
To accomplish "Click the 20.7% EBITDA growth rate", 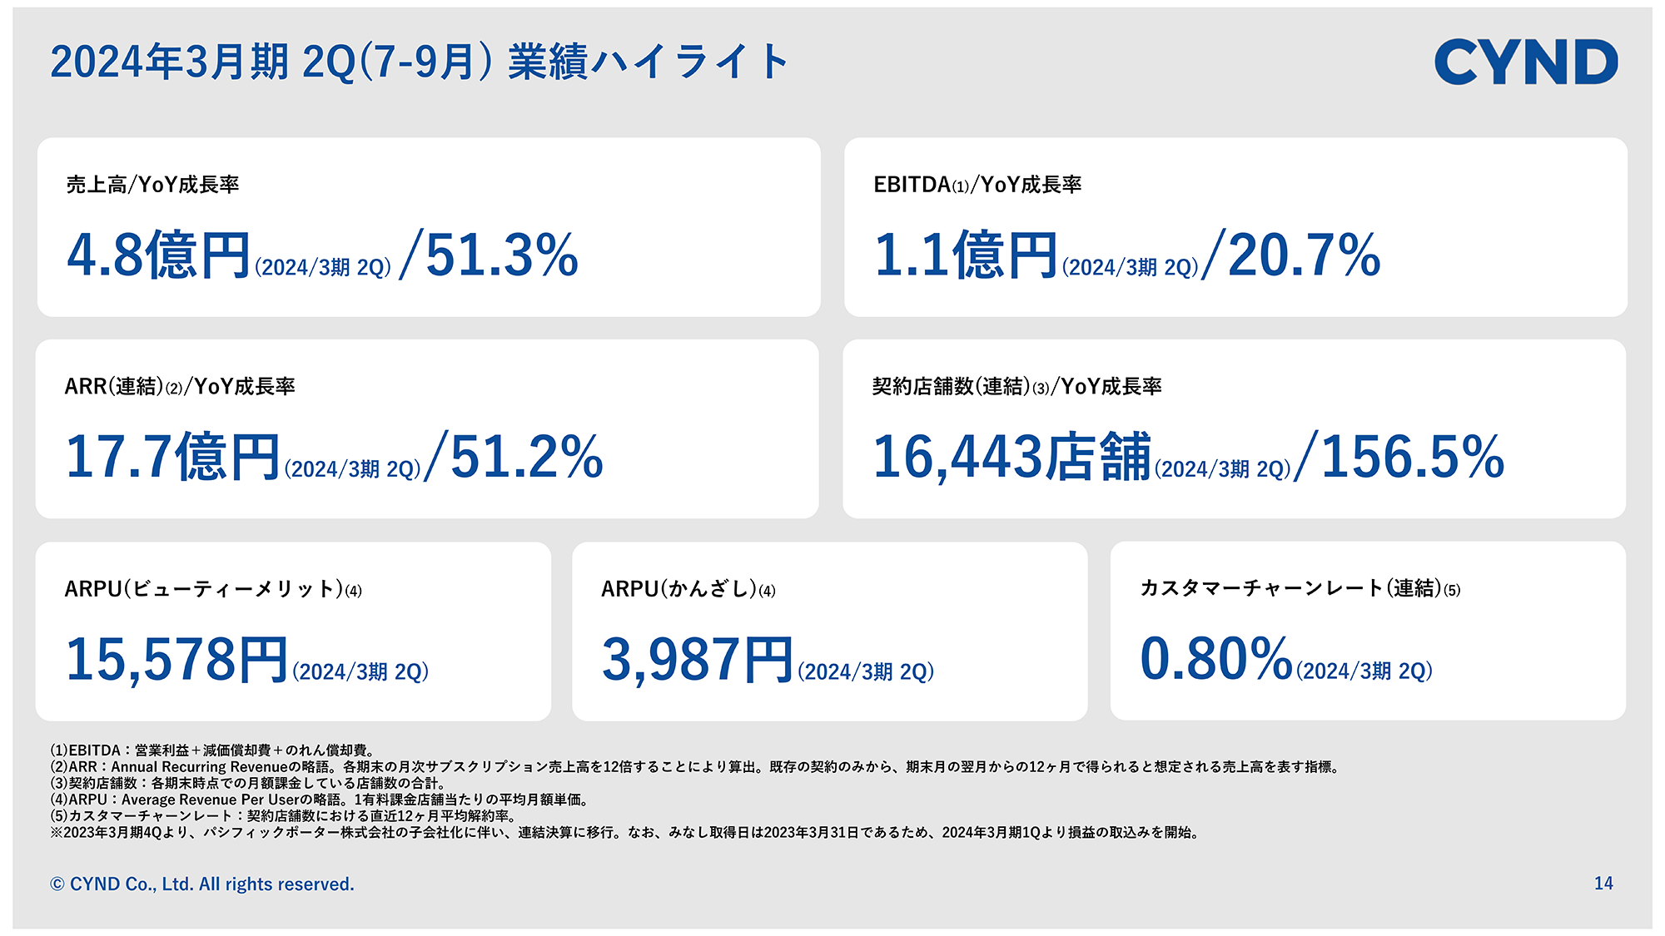I will 1304,255.
